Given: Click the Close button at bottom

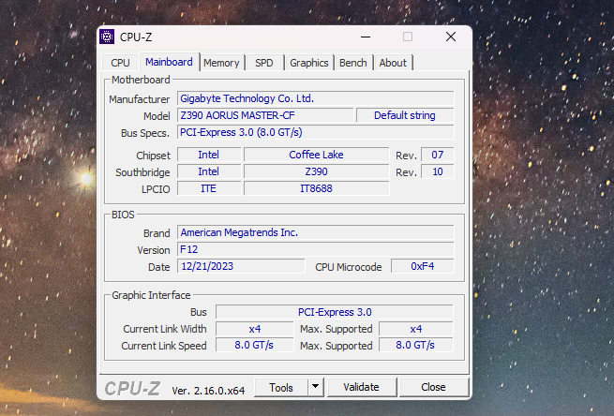Looking at the screenshot, I should tap(433, 387).
